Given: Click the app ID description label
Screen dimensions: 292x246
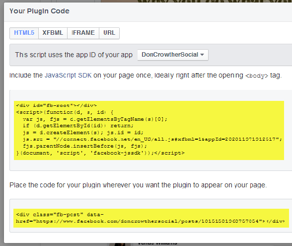Looking at the screenshot, I should click(x=73, y=55).
